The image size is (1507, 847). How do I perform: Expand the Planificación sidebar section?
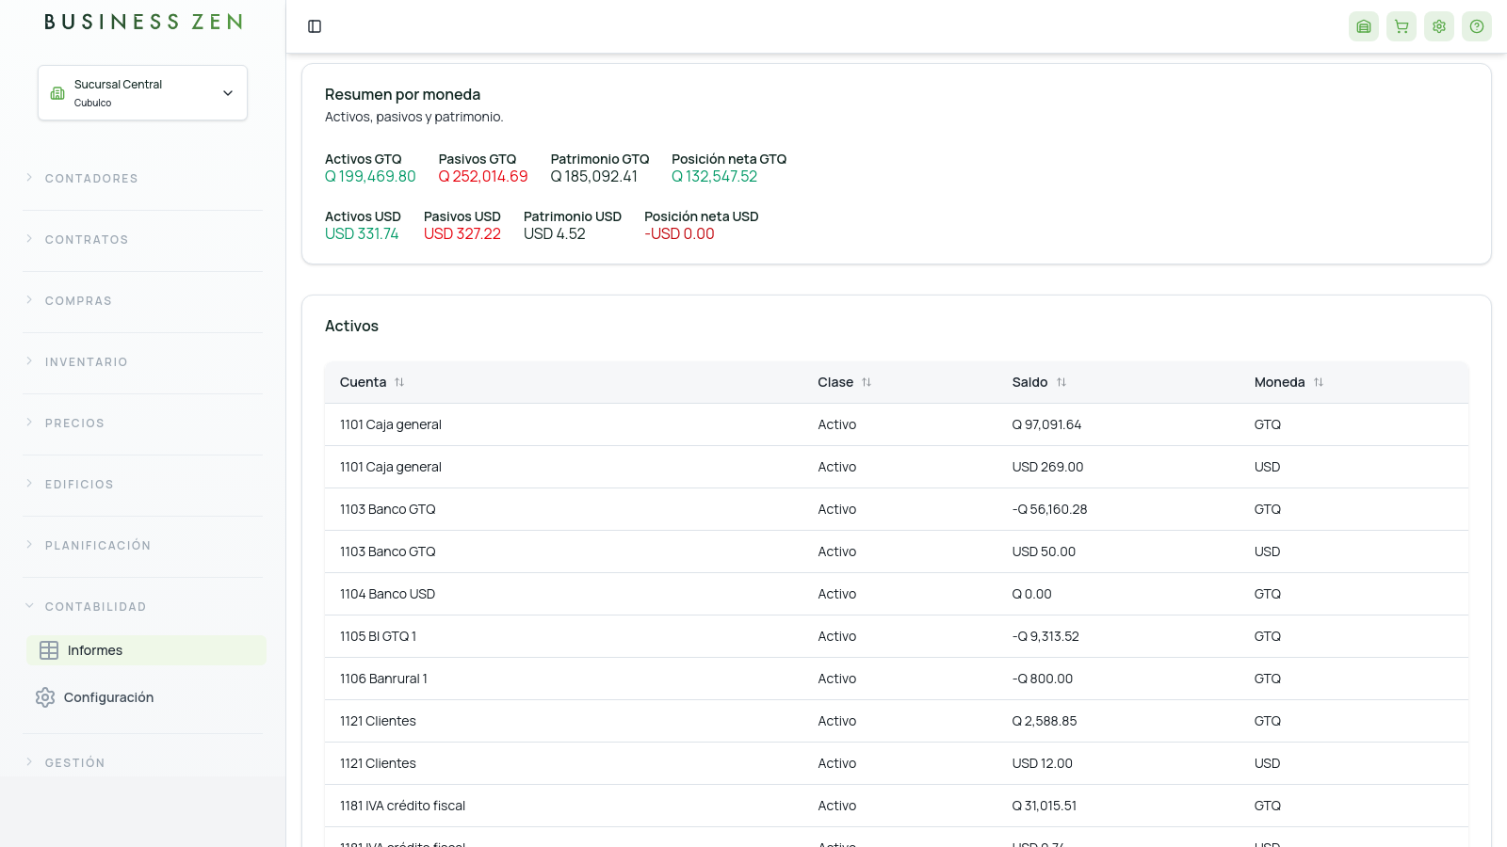pyautogui.click(x=142, y=545)
